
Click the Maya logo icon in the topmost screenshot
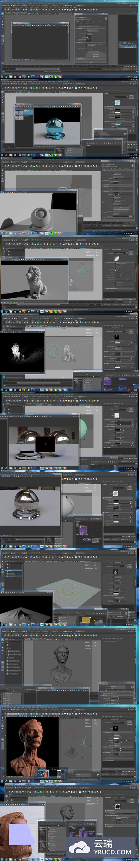pyautogui.click(x=3, y=63)
